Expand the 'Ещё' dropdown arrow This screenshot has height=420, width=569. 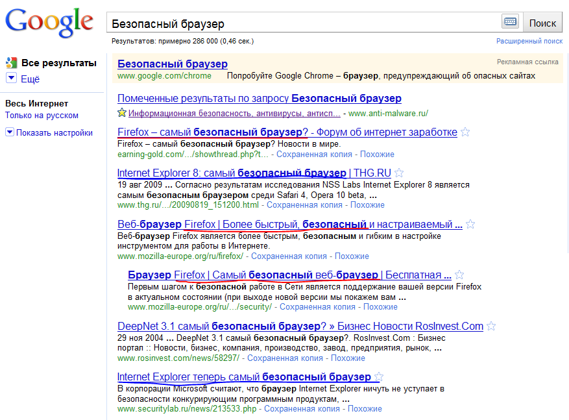point(11,78)
